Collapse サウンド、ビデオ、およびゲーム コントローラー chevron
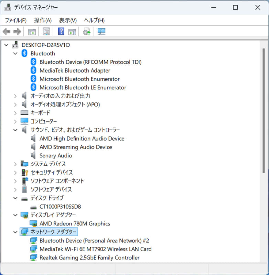269x275 pixels. (x=15, y=130)
